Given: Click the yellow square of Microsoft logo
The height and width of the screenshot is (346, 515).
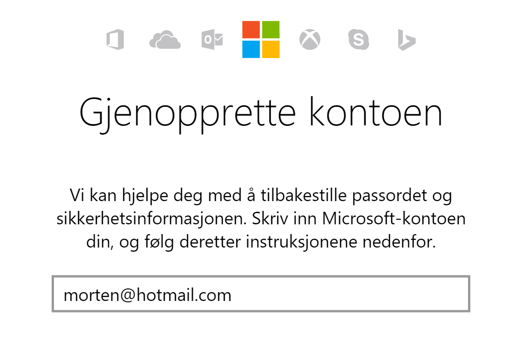Looking at the screenshot, I should point(271,49).
